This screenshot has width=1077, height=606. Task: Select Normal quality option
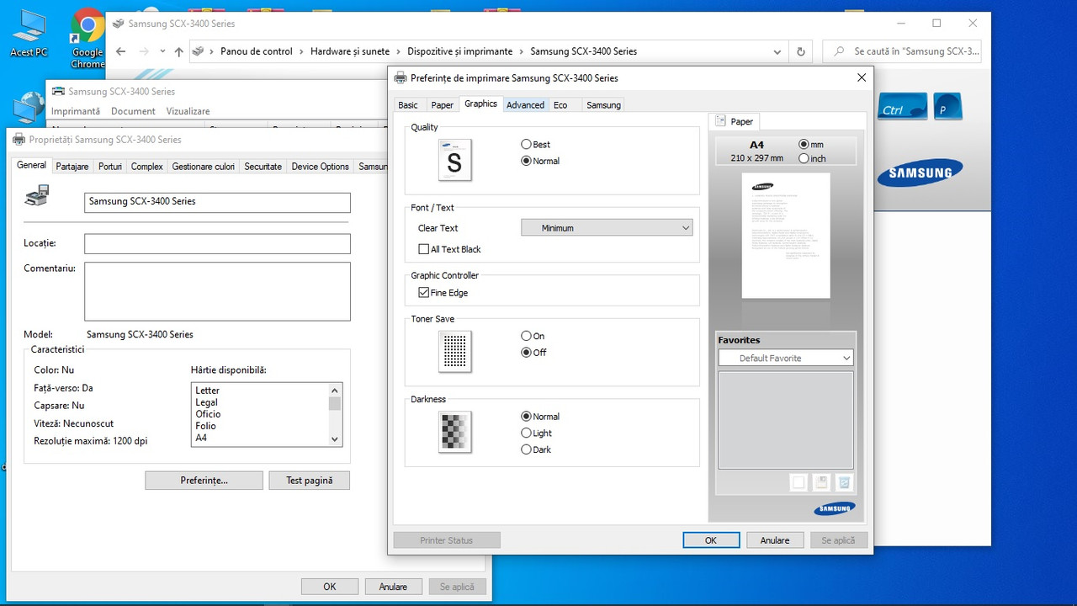click(540, 161)
